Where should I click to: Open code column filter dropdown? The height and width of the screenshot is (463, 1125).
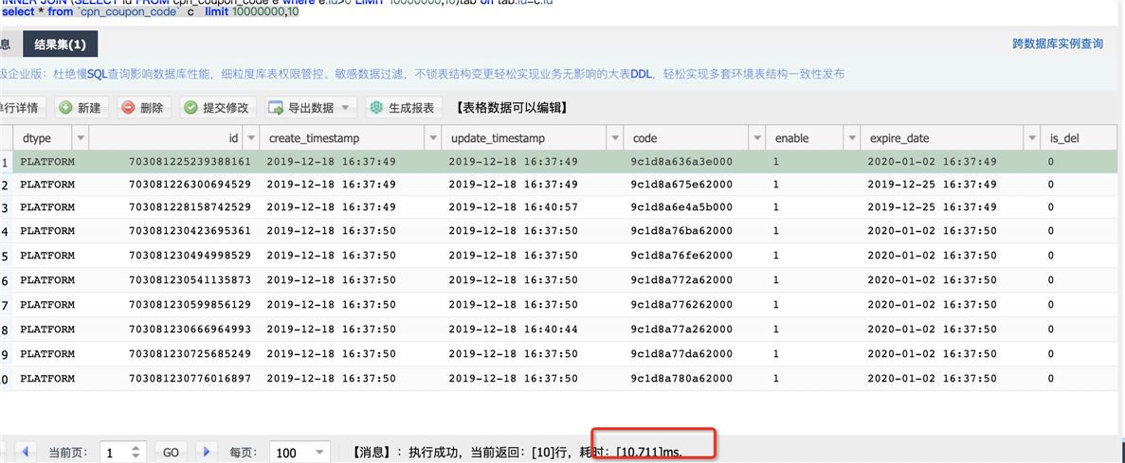[757, 138]
